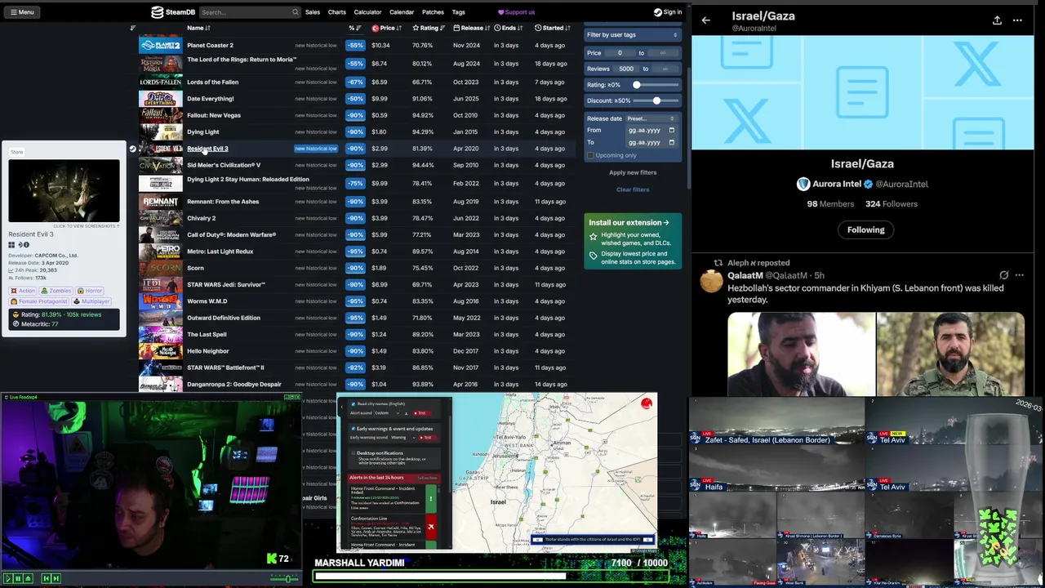Viewport: 1045px width, 588px height.
Task: Click the SteamDB logo
Action: 173,12
